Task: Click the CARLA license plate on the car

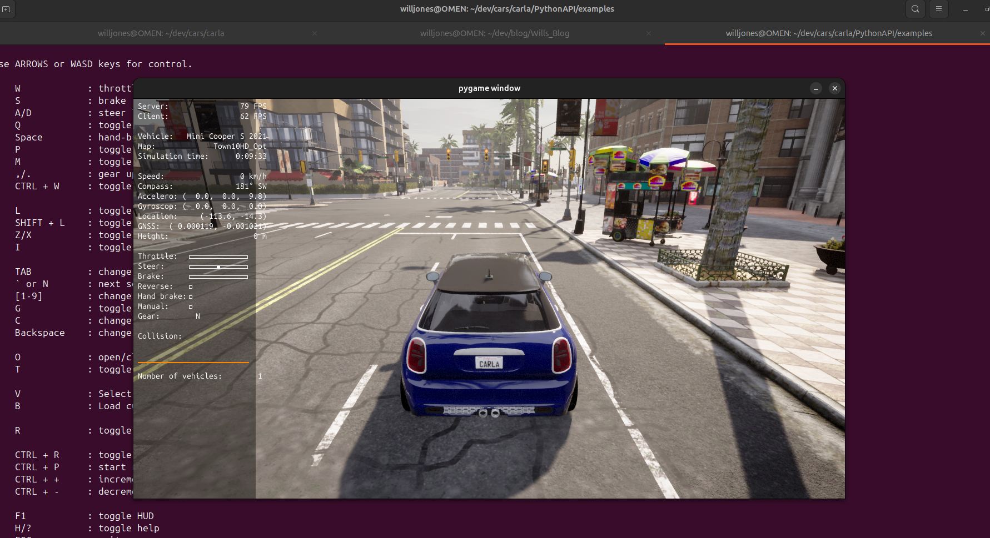Action: [x=489, y=364]
